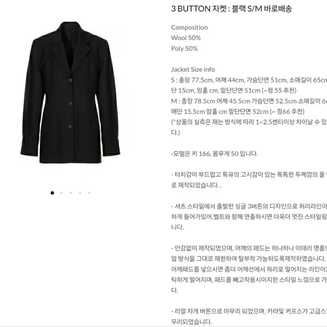
Task: Click the M size 총장 78.5cm line
Action: click(249, 106)
